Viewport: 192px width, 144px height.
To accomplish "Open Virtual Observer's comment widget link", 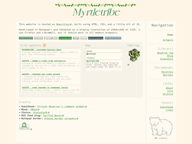I will 61,107.
